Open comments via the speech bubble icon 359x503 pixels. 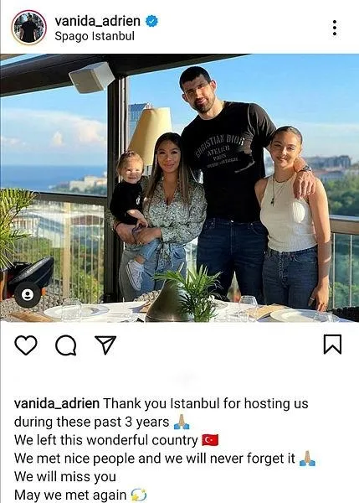(66, 345)
